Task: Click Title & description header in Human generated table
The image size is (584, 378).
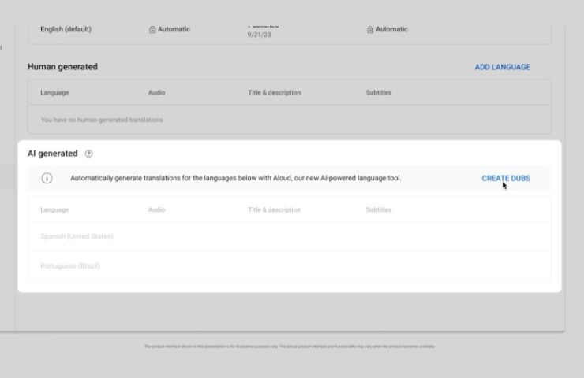Action: point(274,93)
